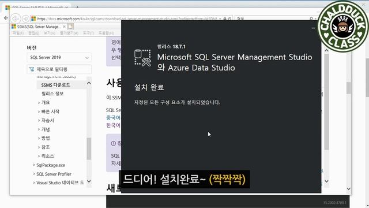369x208 pixels.
Task: Click sidebar tree scroll-down arrow
Action: click(x=89, y=181)
